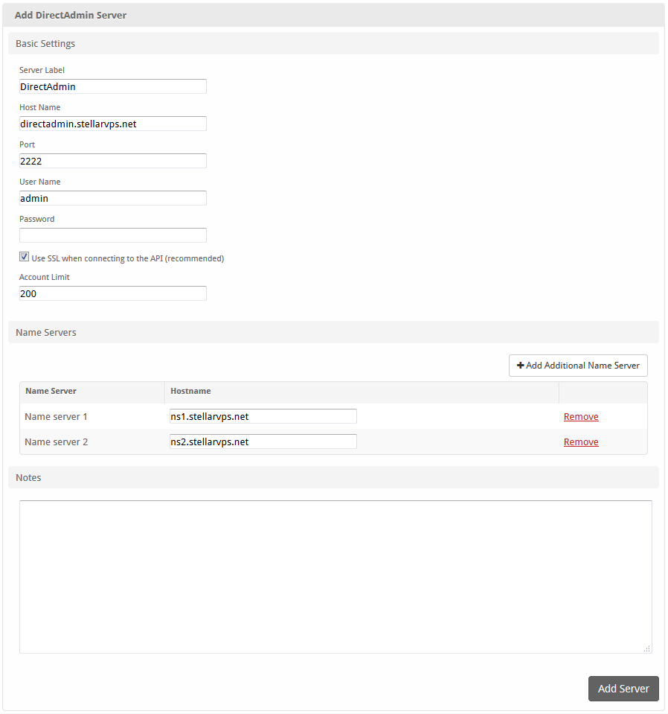Click the Basic Settings section header
Image resolution: width=668 pixels, height=714 pixels.
coord(45,43)
